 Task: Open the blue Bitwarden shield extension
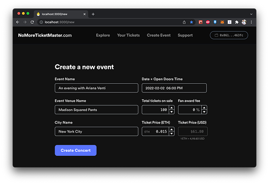215,22
